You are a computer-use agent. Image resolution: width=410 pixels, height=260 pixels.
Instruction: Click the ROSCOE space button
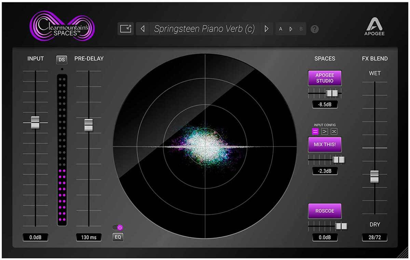325,211
